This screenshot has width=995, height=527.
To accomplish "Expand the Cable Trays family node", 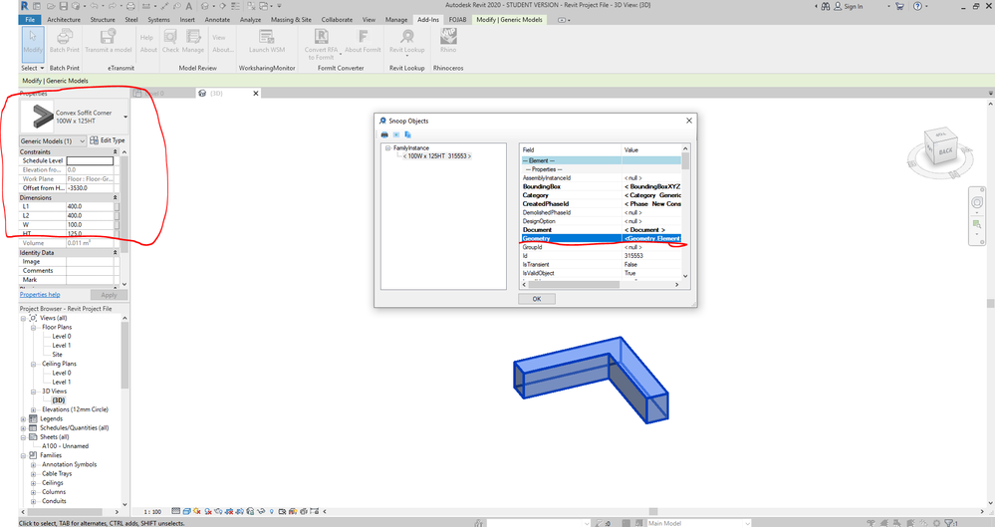I will 33,473.
